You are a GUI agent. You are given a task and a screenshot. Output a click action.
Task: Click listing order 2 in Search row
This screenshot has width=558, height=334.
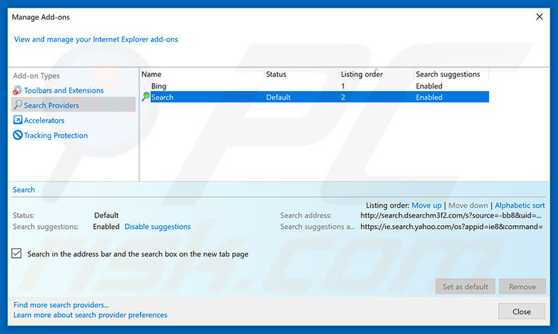tap(343, 97)
